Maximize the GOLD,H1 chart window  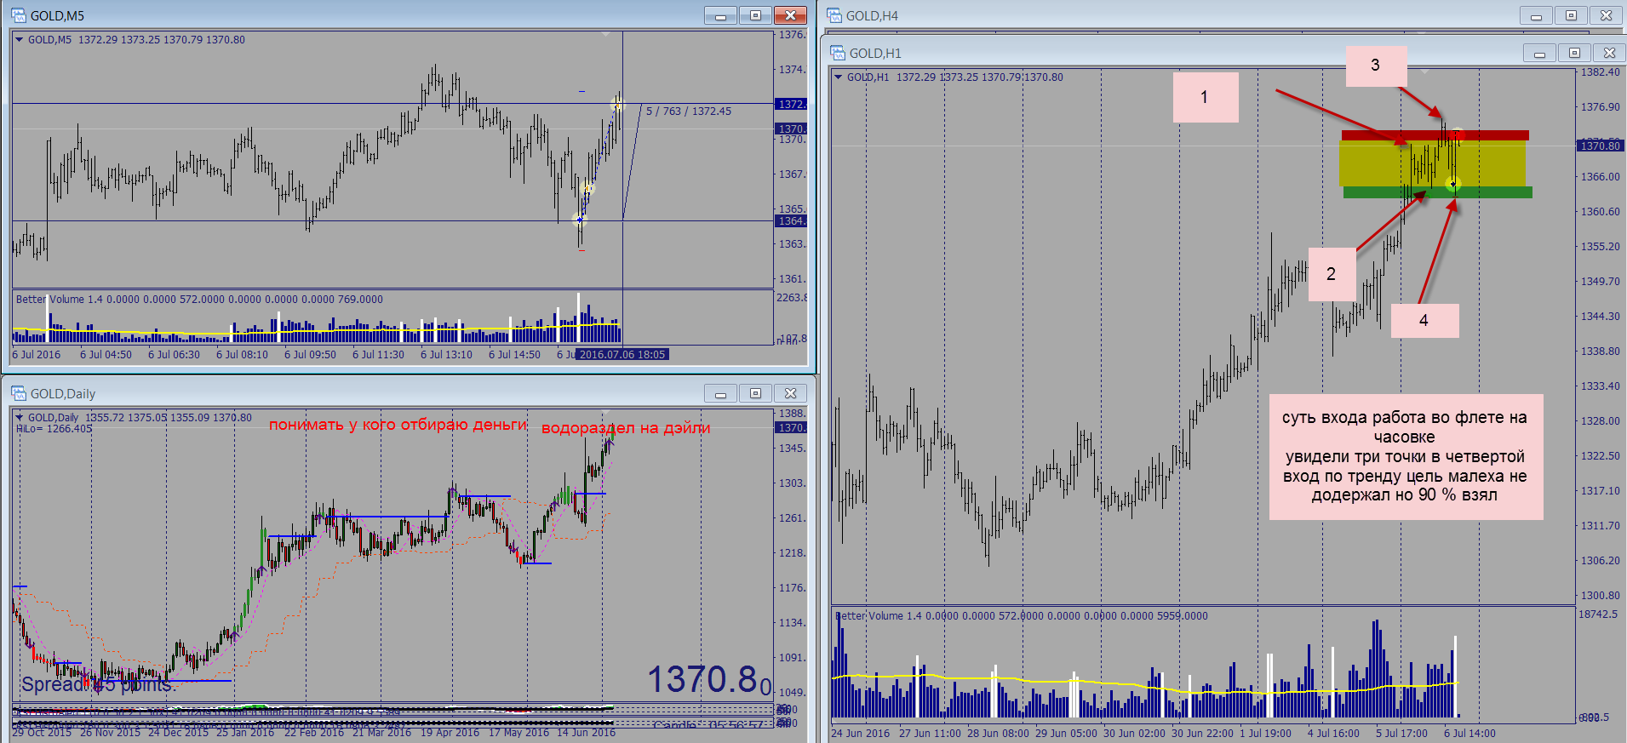(1575, 53)
